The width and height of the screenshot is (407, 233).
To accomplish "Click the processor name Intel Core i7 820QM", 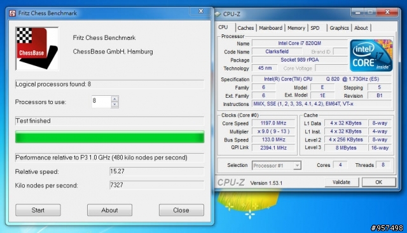I will 300,43.
